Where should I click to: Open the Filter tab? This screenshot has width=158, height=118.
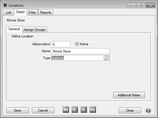click(32, 12)
